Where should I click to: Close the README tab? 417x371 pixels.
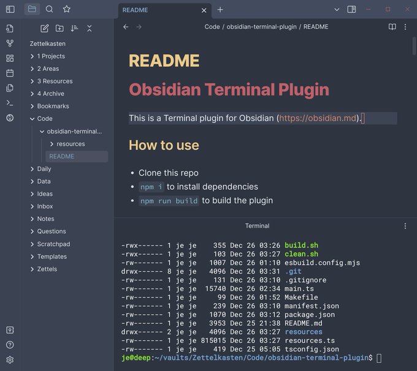pos(204,10)
